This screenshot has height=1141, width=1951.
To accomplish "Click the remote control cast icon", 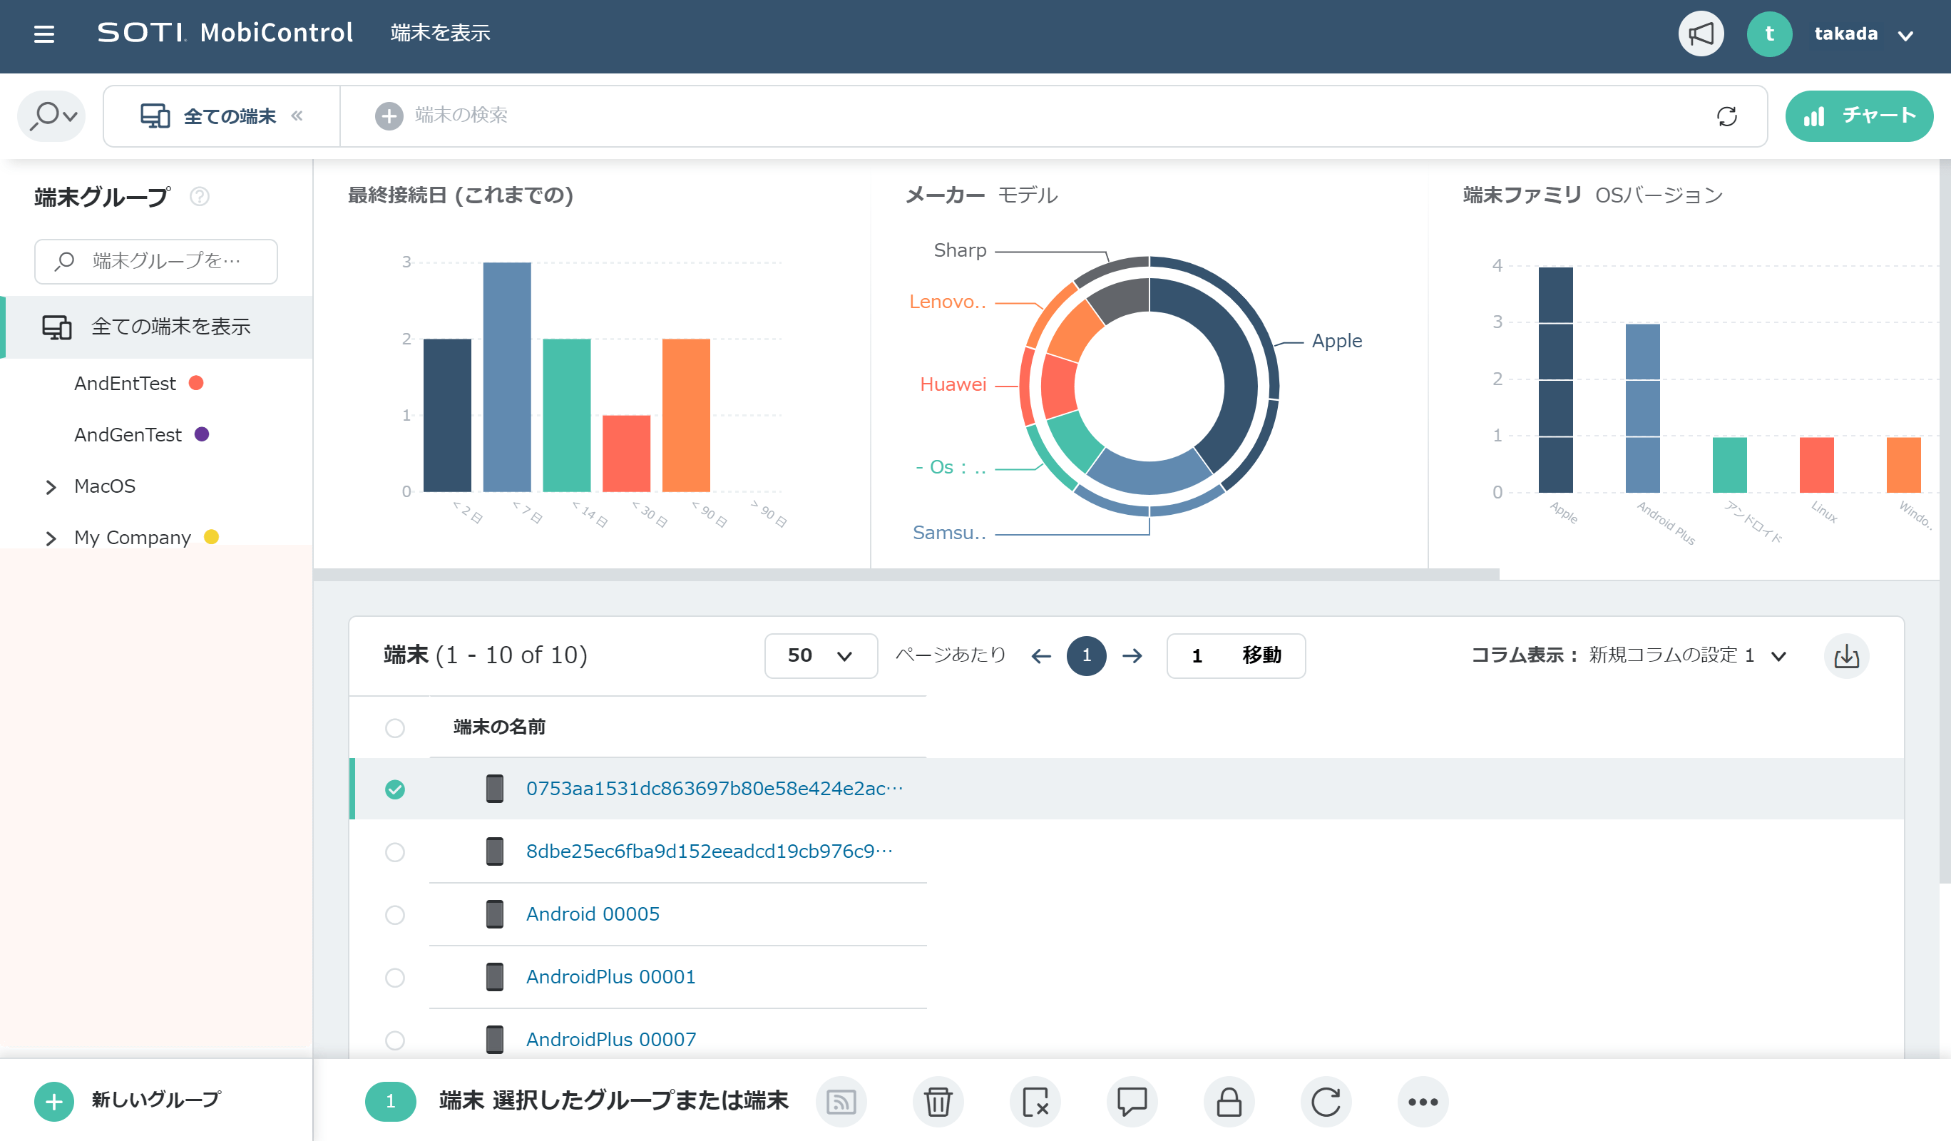I will coord(841,1102).
